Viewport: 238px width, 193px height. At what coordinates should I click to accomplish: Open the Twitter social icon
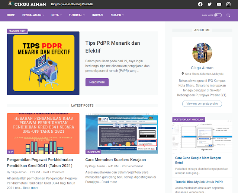[210, 4]
